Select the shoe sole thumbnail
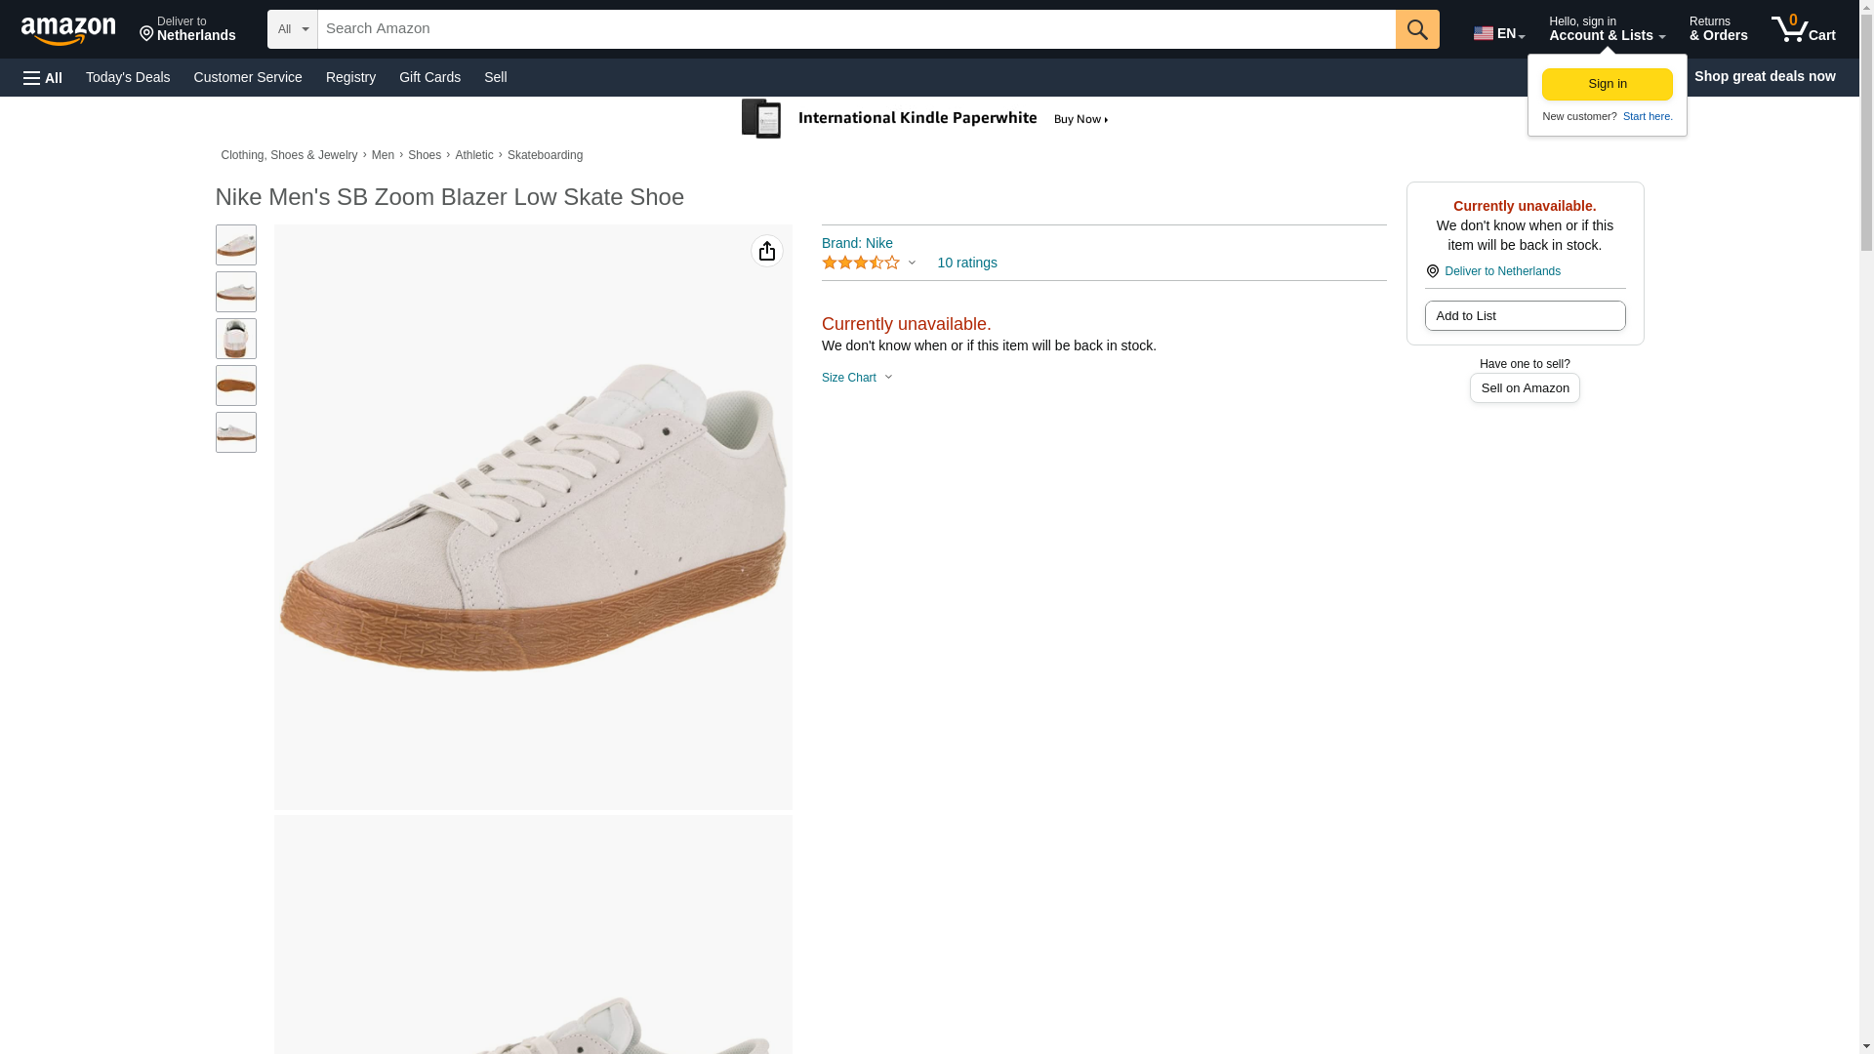This screenshot has height=1054, width=1874. pos(236,385)
